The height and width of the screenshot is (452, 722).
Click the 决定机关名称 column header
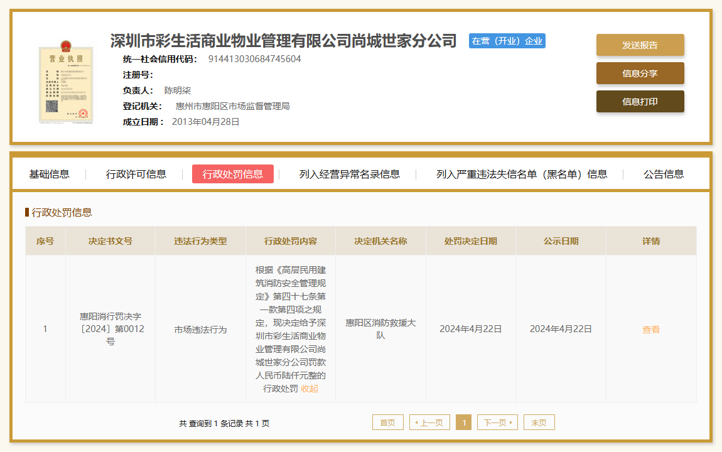click(x=381, y=241)
